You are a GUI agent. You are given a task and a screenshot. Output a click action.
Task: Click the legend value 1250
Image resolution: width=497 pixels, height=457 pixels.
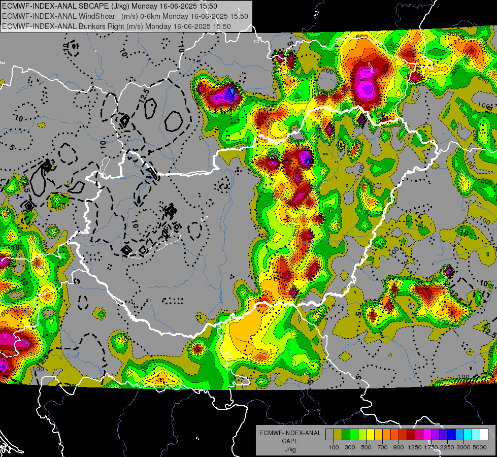(415, 447)
